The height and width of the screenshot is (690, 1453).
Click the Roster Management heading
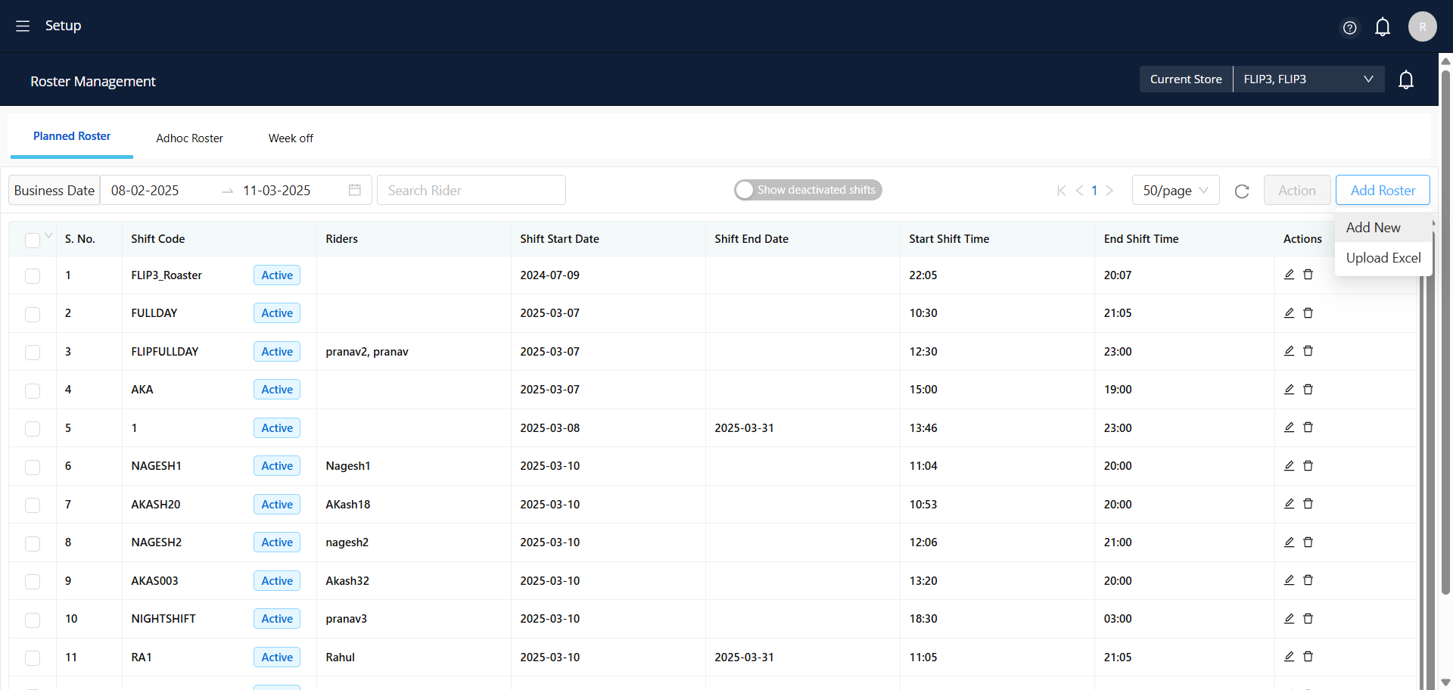tap(93, 81)
